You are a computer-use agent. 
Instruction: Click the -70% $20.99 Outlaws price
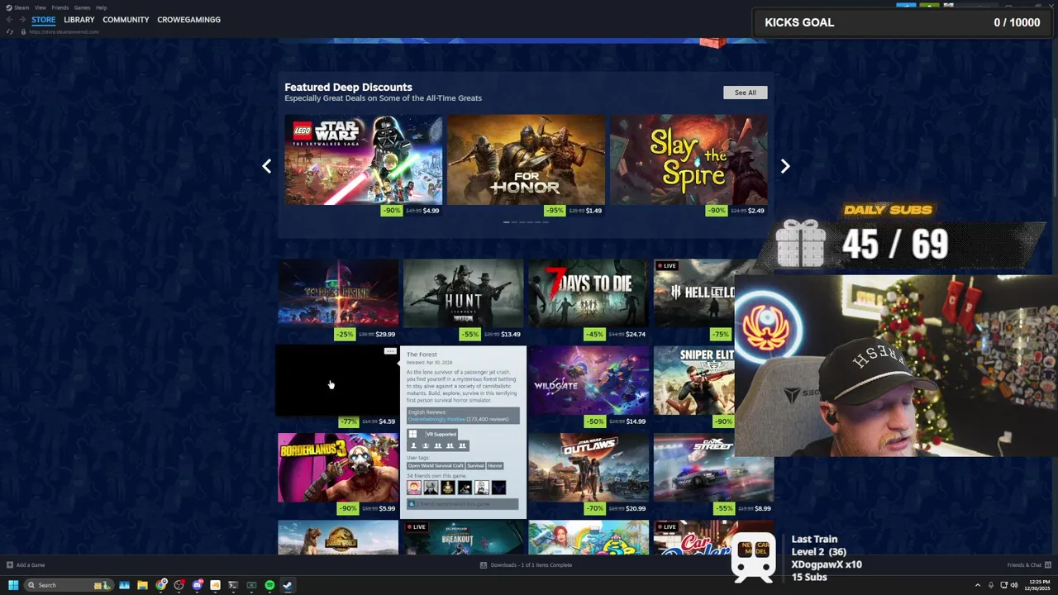616,508
